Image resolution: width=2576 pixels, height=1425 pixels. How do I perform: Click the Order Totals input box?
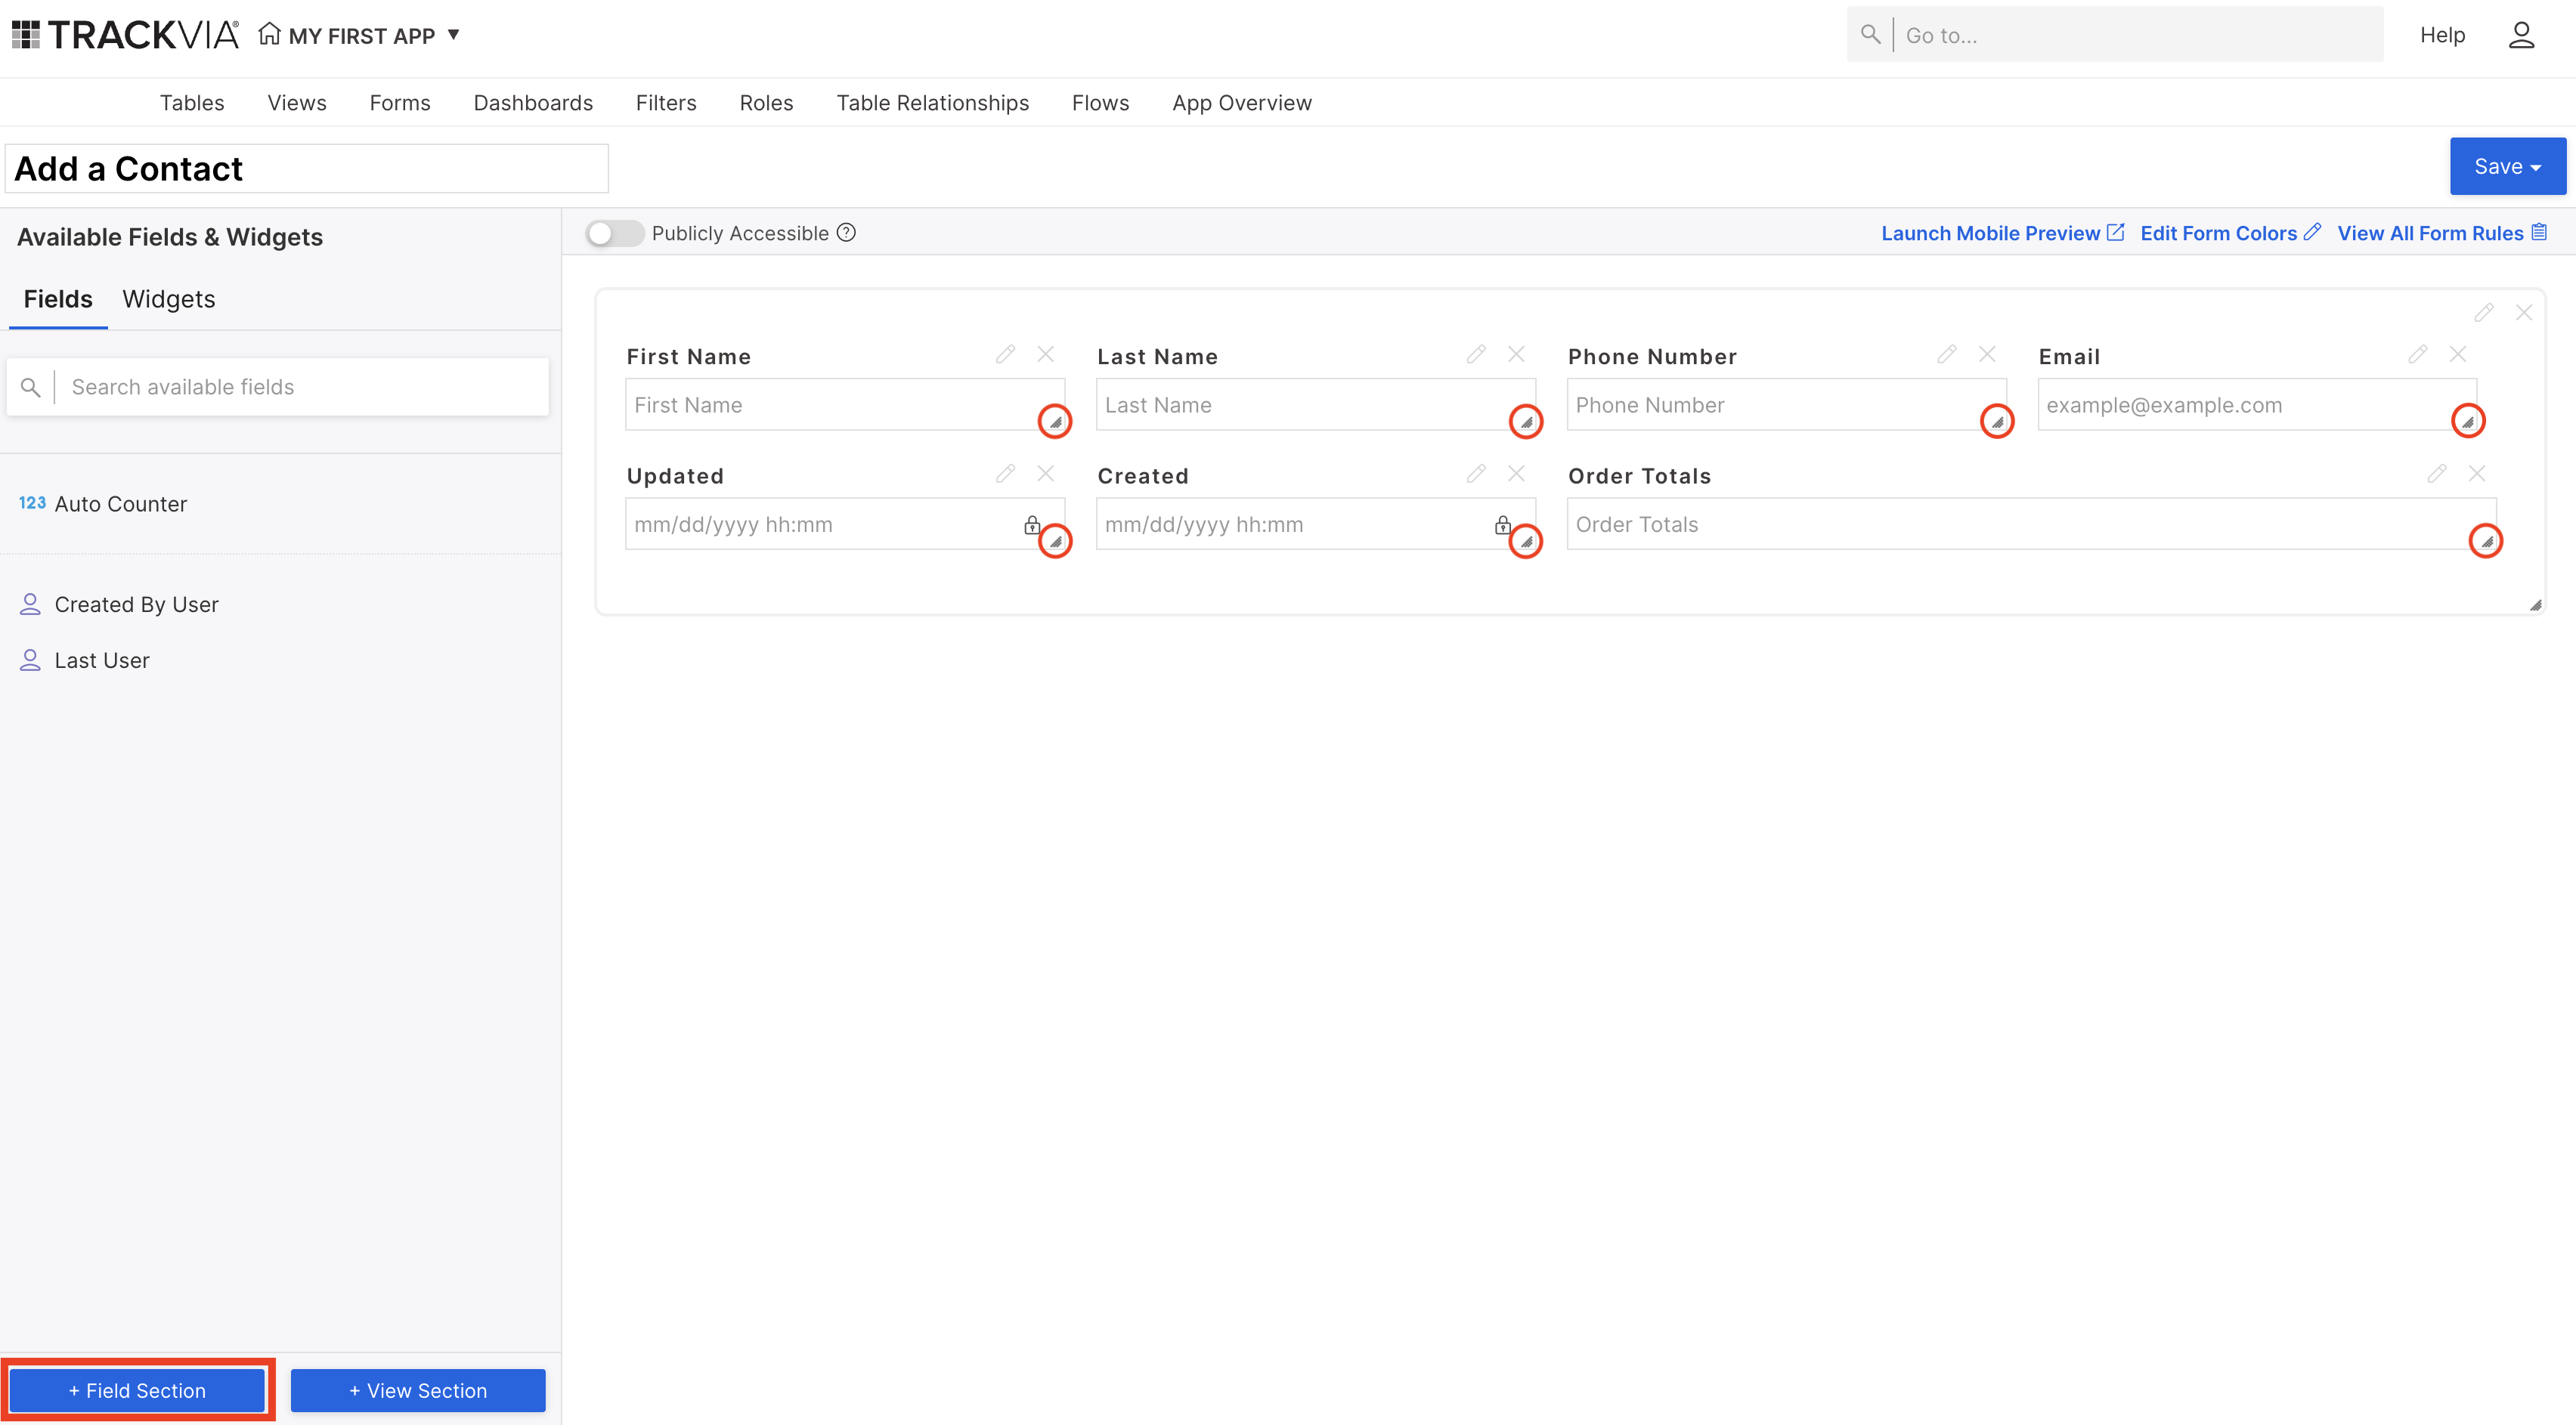[x=2031, y=524]
